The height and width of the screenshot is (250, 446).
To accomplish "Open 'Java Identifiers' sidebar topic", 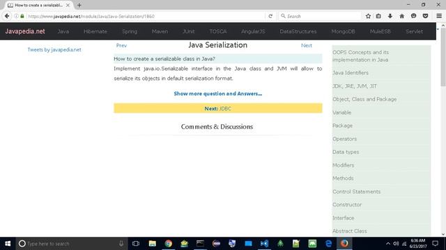I will click(x=351, y=73).
